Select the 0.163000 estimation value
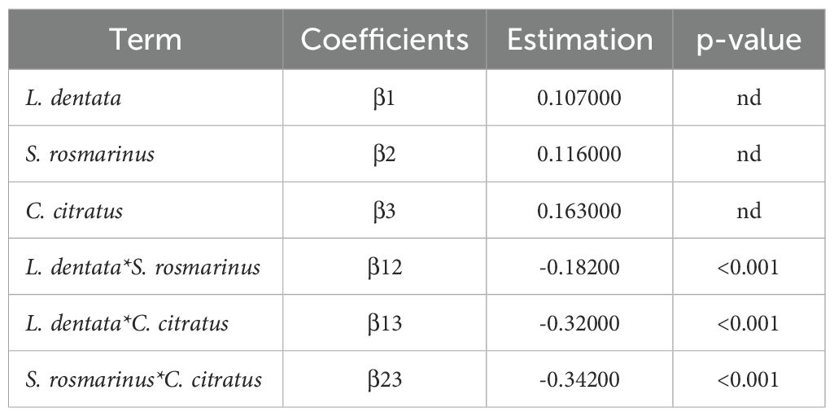This screenshot has height=416, width=834. point(579,211)
